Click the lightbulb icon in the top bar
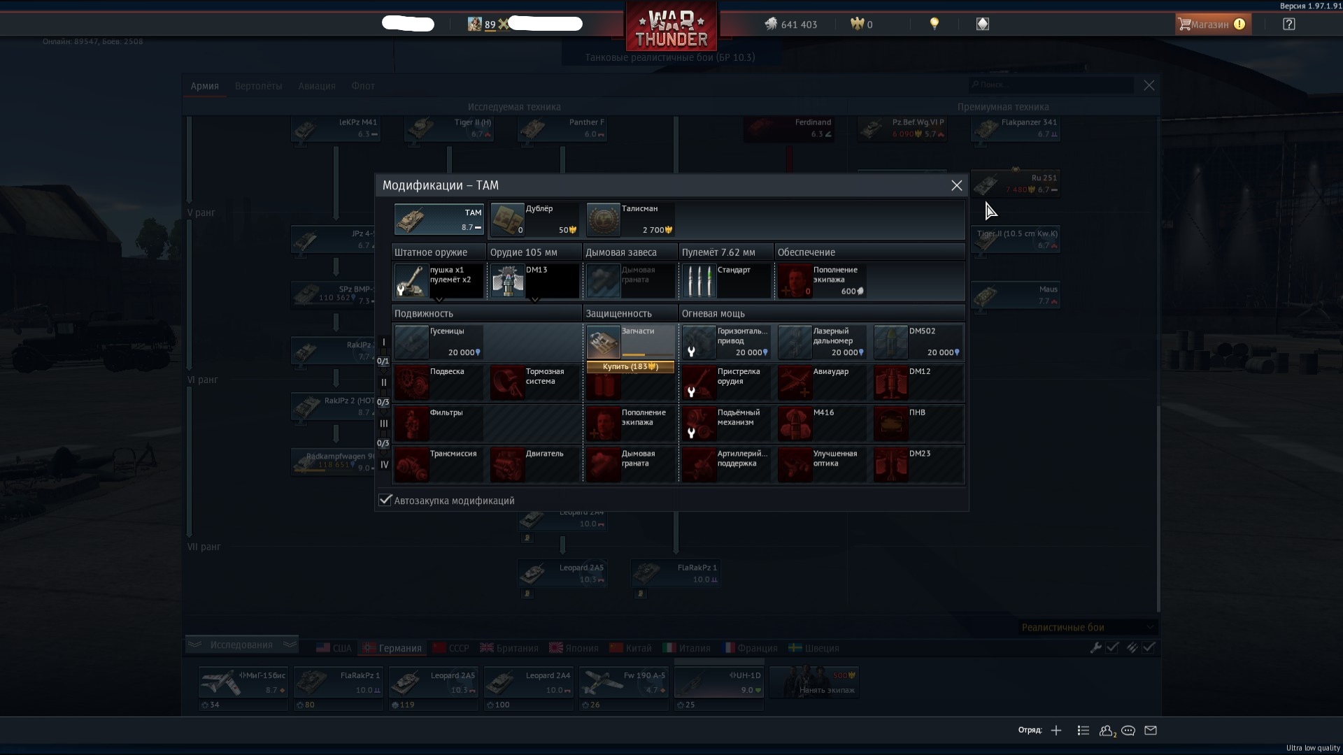Viewport: 1343px width, 755px height. (934, 24)
